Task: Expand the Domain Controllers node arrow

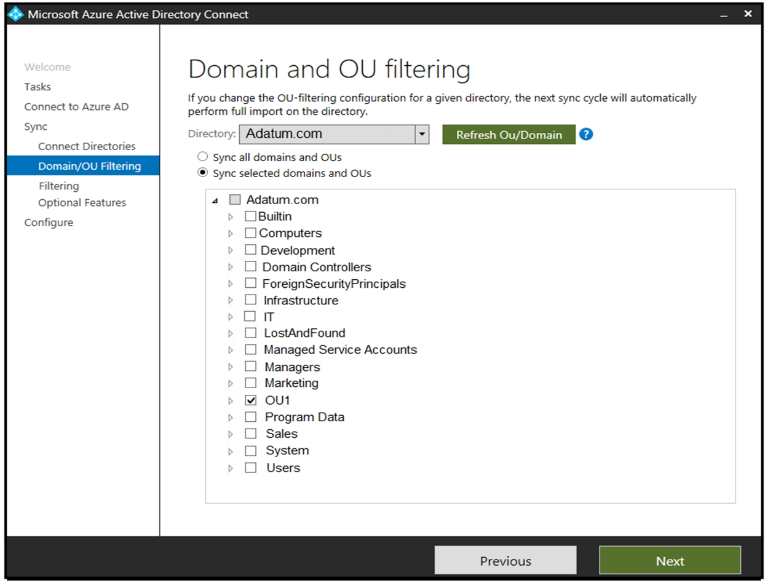Action: [x=231, y=267]
